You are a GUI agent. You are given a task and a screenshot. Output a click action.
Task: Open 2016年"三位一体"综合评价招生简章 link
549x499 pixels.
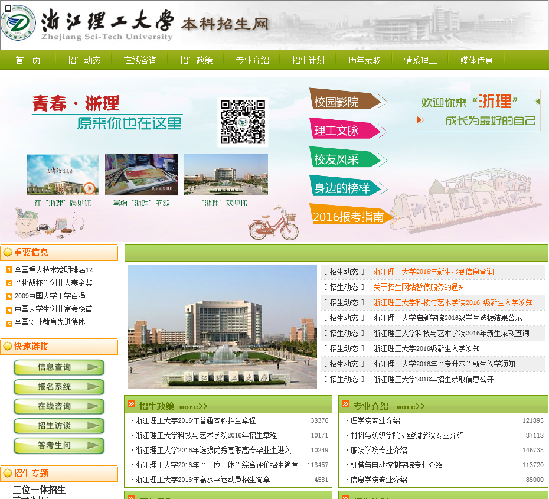click(x=217, y=465)
